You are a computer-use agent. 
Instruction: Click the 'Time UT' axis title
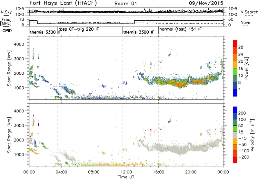126,177
